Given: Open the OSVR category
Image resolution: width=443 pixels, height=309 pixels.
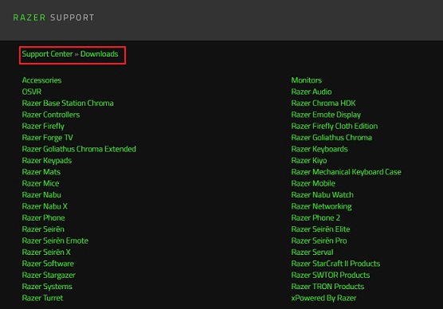Looking at the screenshot, I should [32, 92].
